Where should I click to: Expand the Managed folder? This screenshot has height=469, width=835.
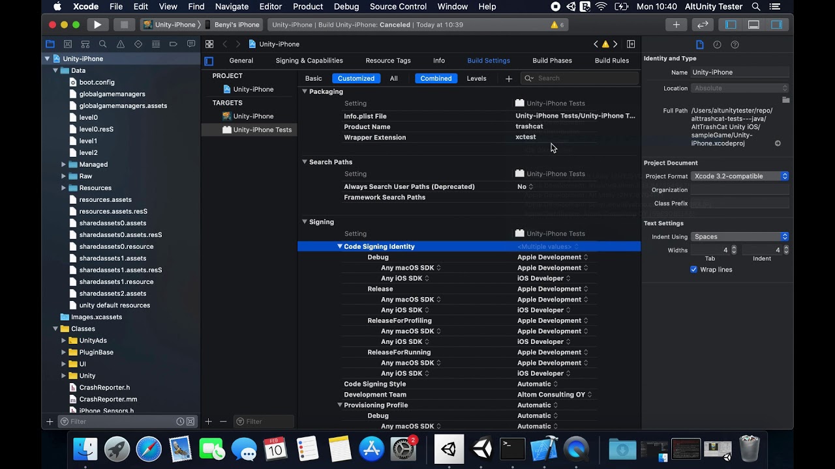63,164
